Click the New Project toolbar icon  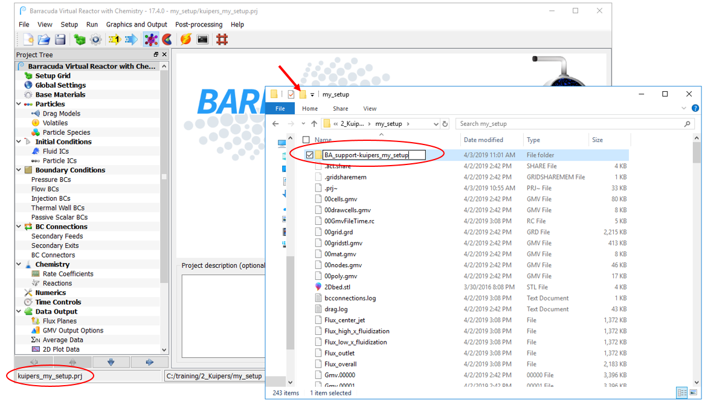(x=28, y=40)
